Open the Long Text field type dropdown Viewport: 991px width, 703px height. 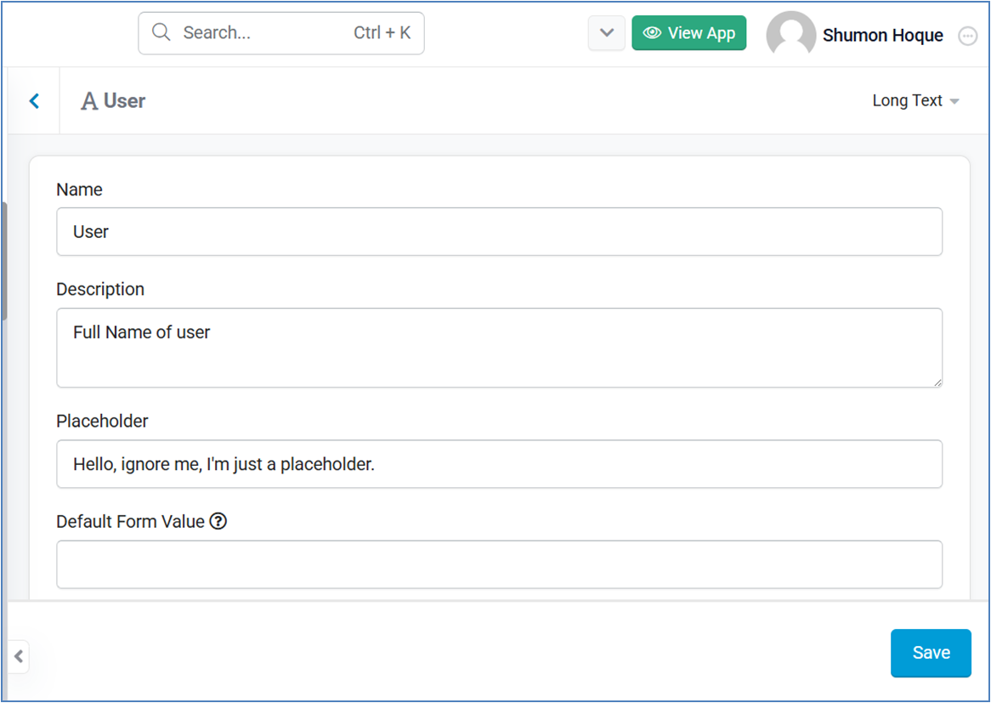pos(916,100)
